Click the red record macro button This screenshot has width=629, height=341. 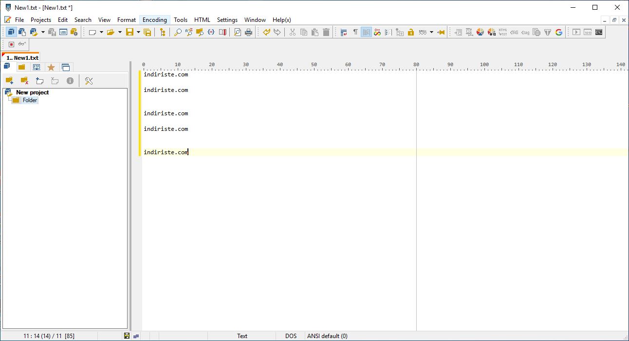(11, 44)
